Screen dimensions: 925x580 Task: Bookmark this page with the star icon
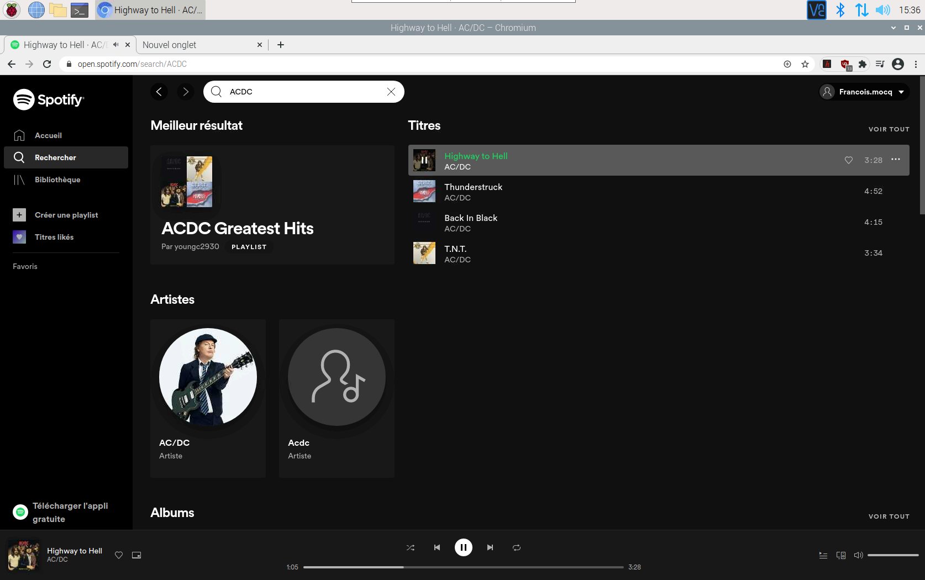coord(805,64)
